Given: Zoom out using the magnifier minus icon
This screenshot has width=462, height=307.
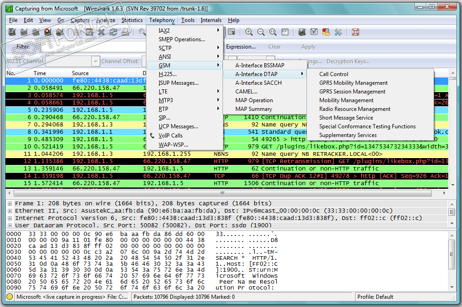Looking at the screenshot, I should (x=261, y=32).
